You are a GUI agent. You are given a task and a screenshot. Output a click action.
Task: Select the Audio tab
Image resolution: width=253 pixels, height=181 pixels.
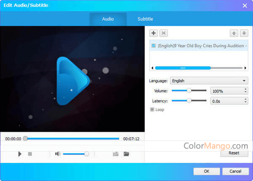[108, 19]
